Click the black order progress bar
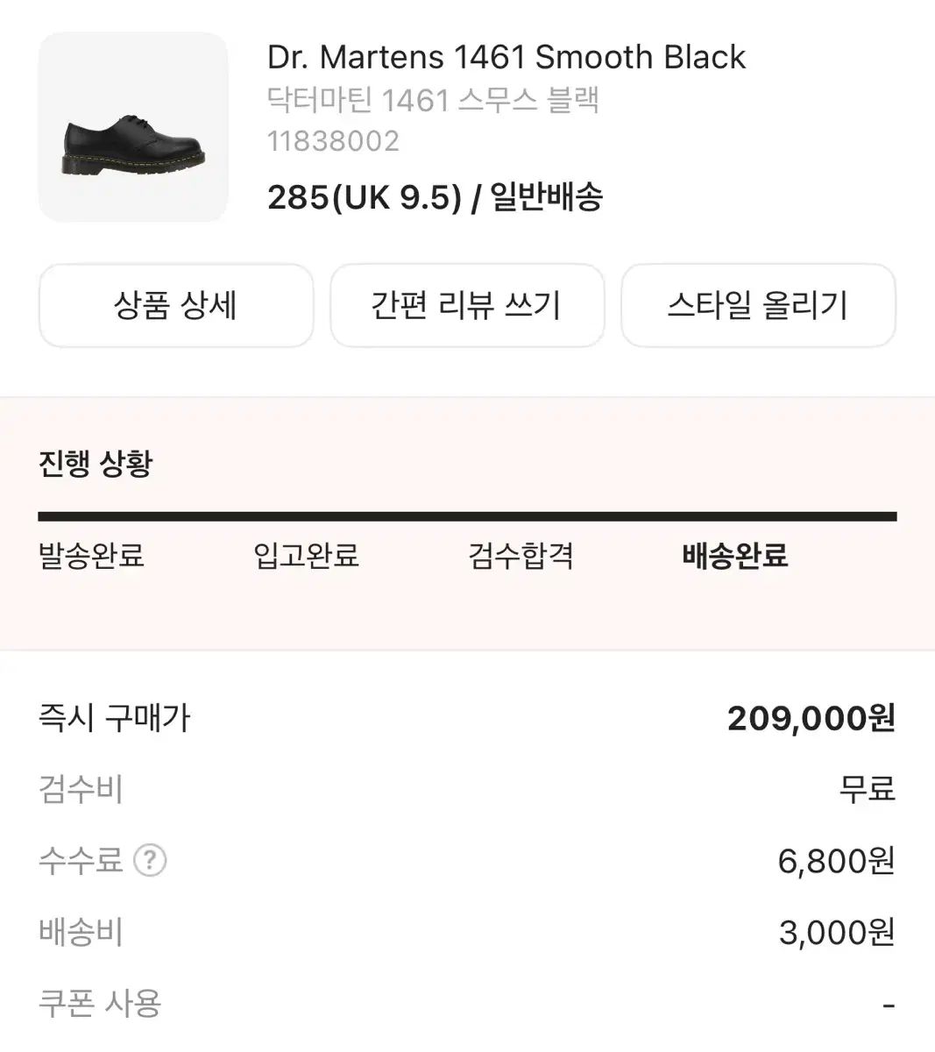The image size is (935, 1052). point(467,517)
